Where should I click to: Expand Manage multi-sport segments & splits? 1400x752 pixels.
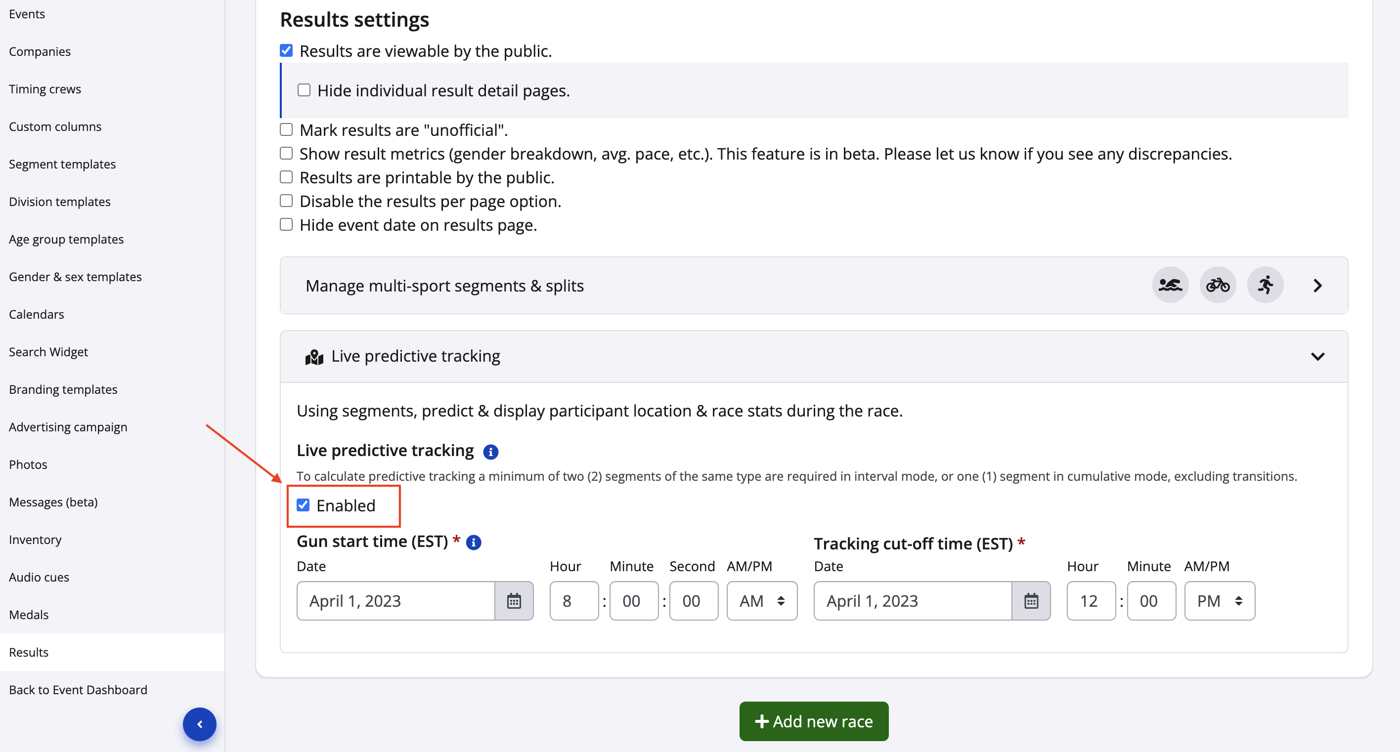point(1317,286)
